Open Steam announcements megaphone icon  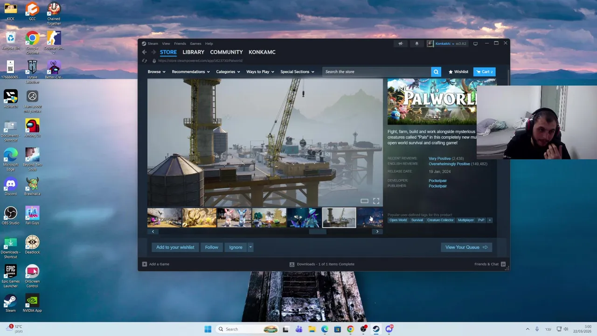click(400, 43)
